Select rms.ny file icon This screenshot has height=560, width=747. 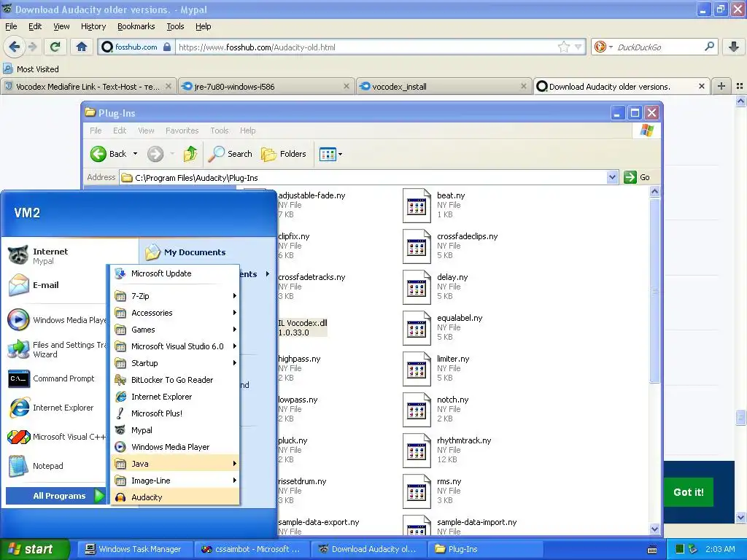pos(417,492)
